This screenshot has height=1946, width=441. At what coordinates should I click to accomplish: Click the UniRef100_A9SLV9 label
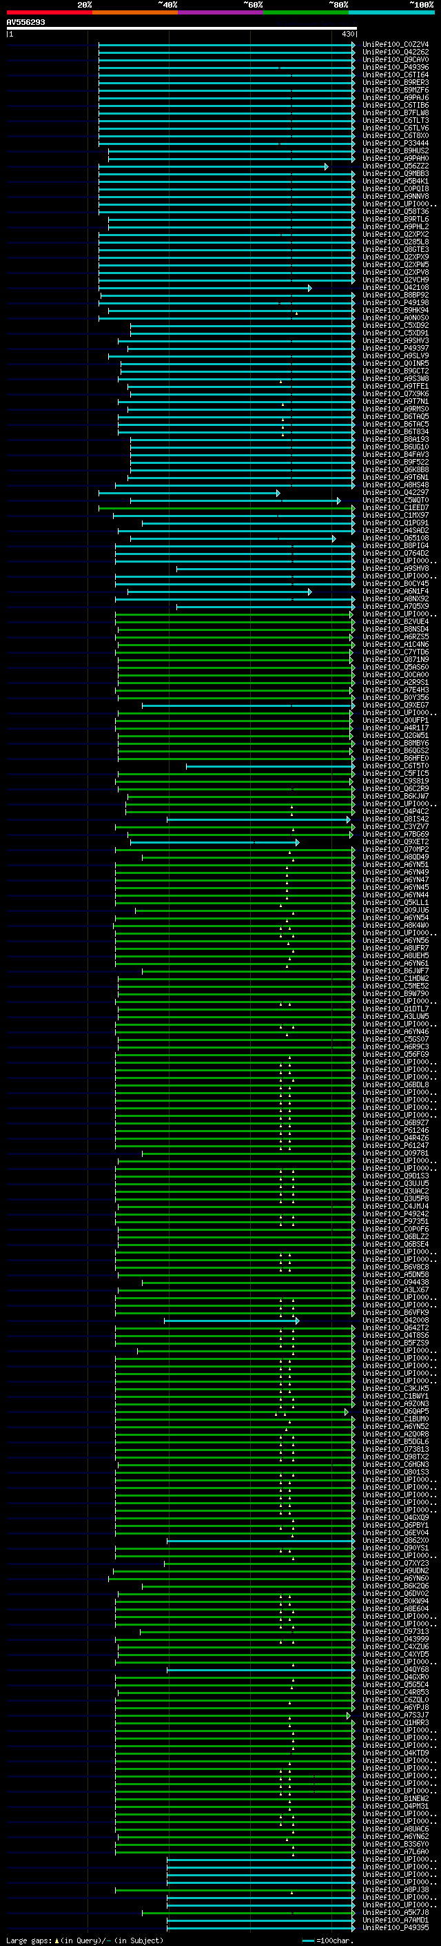tap(395, 356)
